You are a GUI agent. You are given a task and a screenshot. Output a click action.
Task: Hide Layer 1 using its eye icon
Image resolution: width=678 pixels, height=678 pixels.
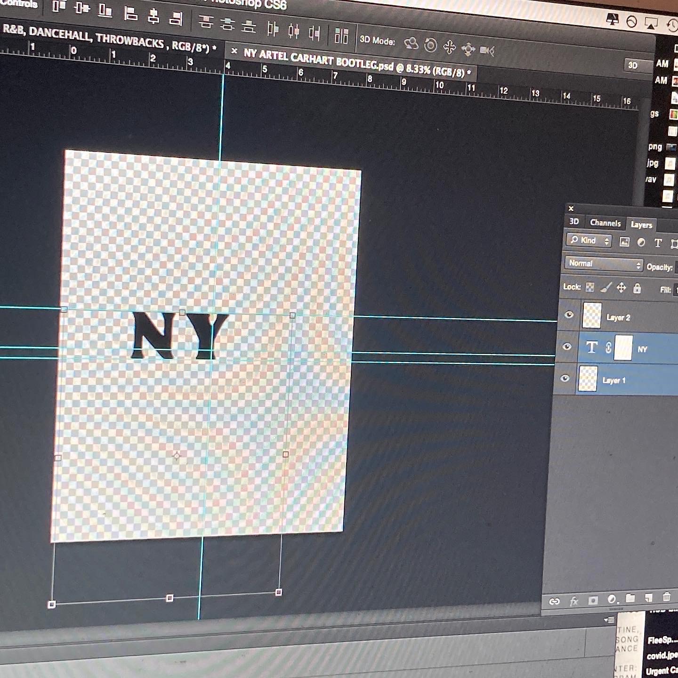(565, 378)
